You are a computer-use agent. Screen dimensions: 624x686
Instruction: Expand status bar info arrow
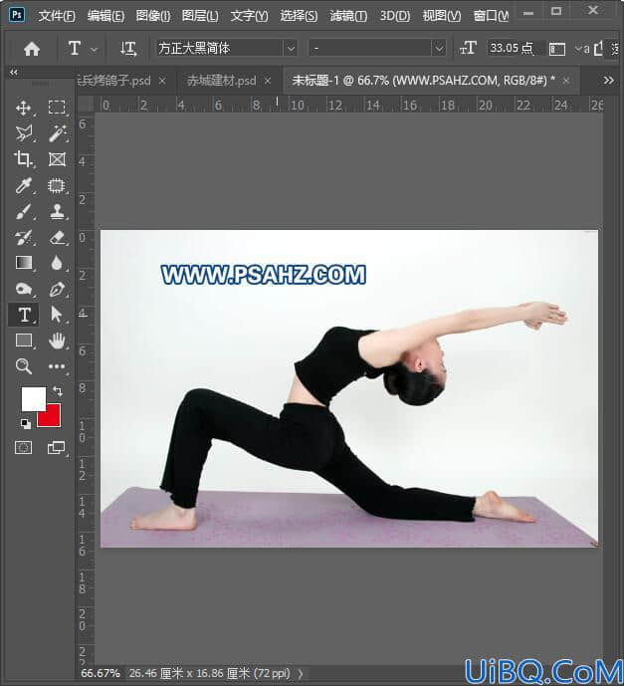point(301,674)
